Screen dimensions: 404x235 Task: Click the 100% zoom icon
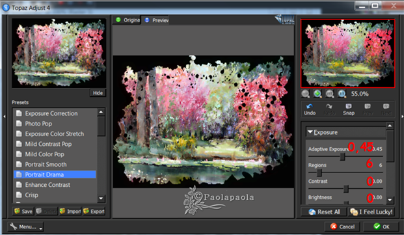tap(342, 94)
